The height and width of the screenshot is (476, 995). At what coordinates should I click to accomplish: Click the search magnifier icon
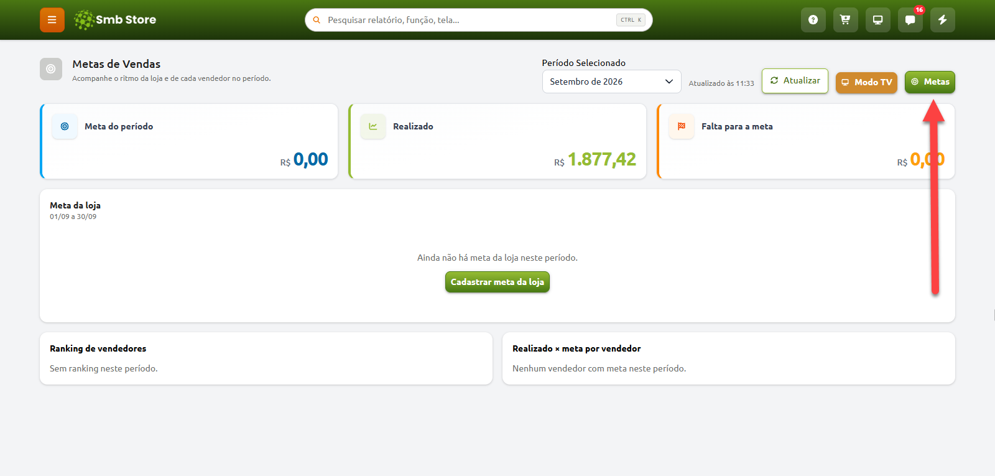pos(317,20)
